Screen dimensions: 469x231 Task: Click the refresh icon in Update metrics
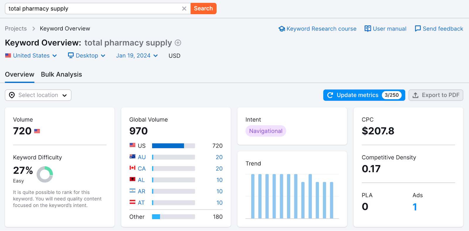coord(330,95)
